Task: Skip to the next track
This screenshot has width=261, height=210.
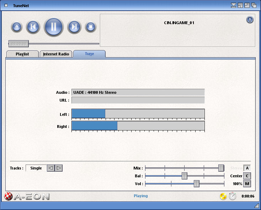Action: [74, 27]
